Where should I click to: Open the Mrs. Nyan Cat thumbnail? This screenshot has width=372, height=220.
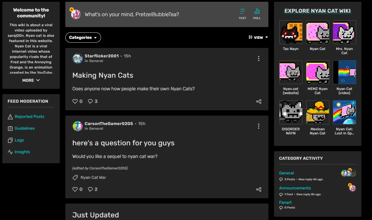(x=344, y=32)
